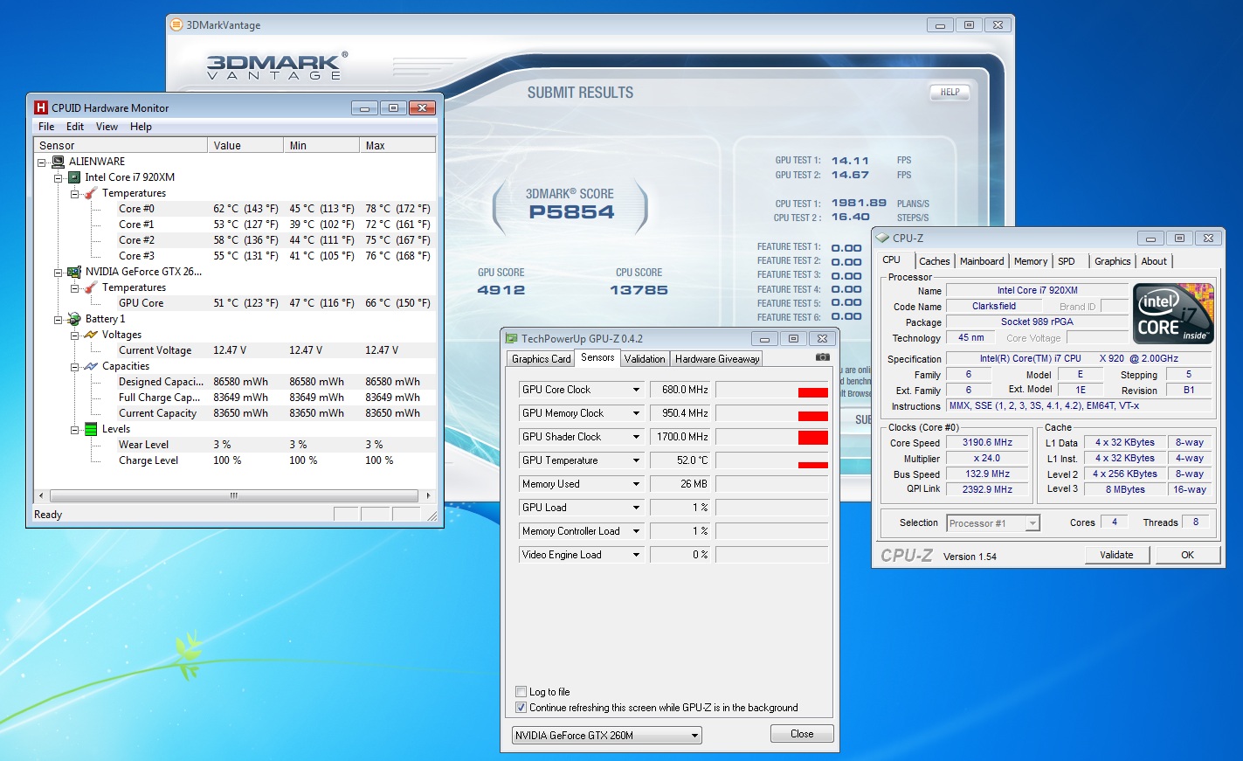Click the Intel Core i7 920XM chip icon
This screenshot has width=1243, height=761.
[x=74, y=177]
